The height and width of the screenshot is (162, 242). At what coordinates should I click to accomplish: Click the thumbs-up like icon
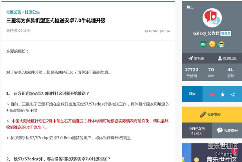(x=212, y=95)
